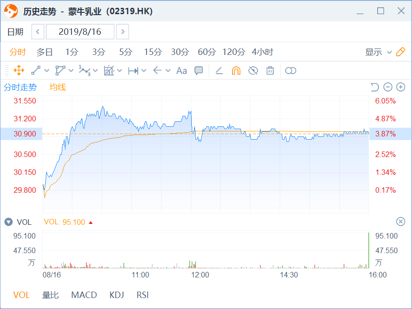Viewport: 412px width, 309px height.
Task: Toggle the drawing toolbar pencil icon
Action: (401, 52)
